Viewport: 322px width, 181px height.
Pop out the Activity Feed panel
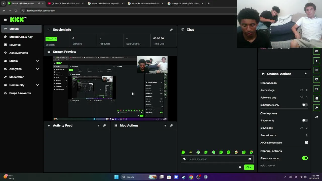pos(104,125)
